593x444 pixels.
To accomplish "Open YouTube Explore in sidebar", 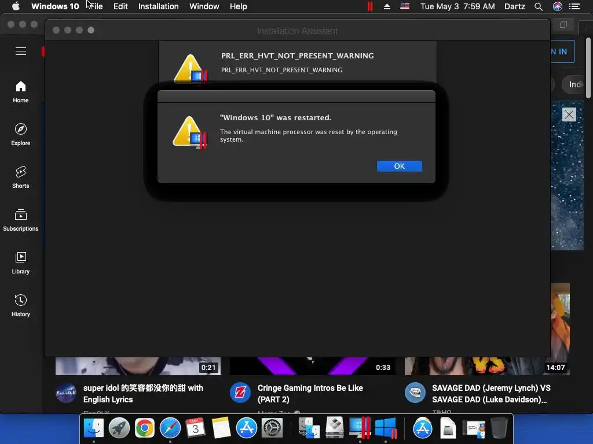I will point(21,134).
